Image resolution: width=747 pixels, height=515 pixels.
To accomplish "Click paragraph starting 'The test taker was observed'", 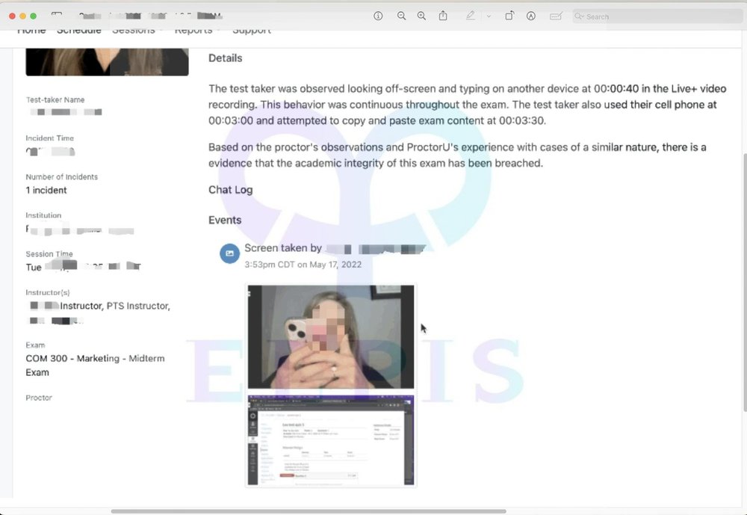I will [467, 105].
